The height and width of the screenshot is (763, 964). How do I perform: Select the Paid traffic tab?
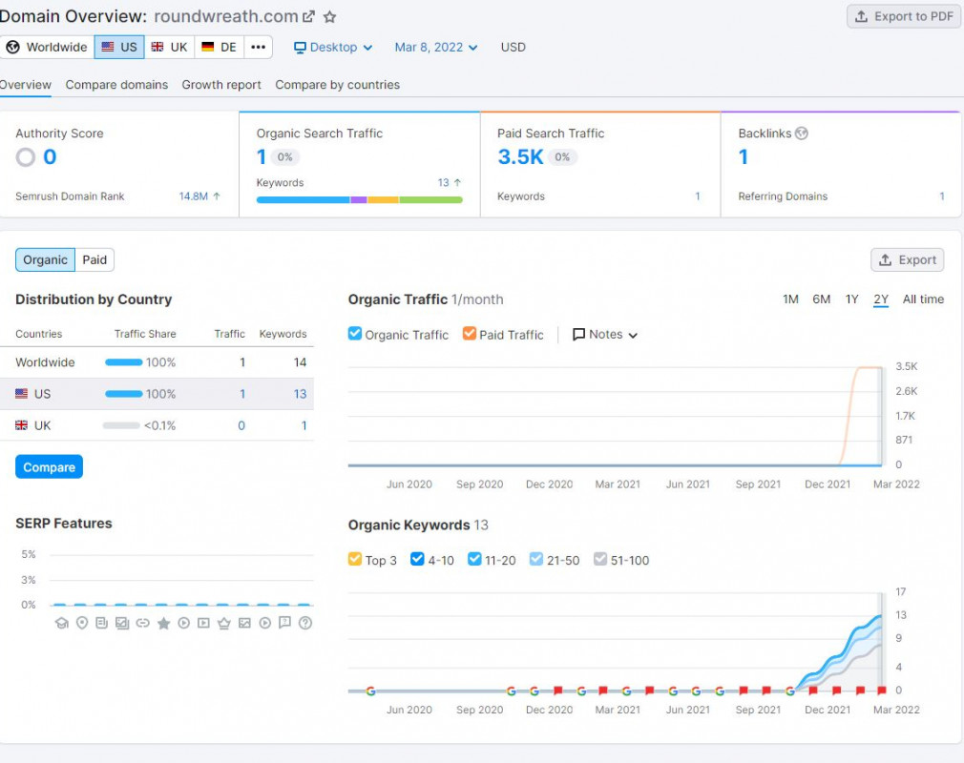[94, 259]
